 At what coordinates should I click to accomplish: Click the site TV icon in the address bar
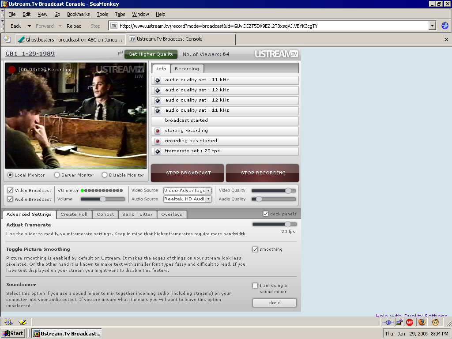114,26
